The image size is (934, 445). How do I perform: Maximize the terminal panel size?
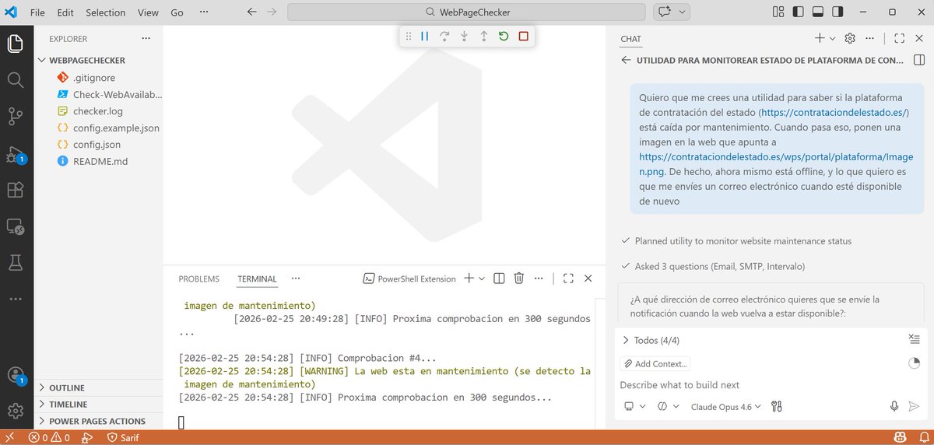tap(568, 279)
